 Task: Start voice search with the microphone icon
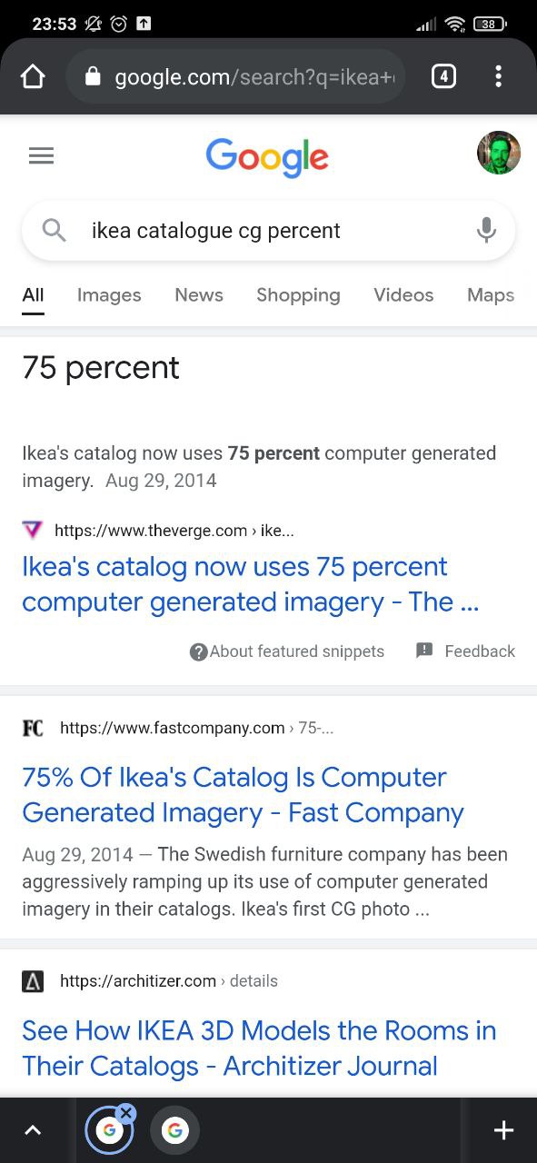tap(487, 231)
